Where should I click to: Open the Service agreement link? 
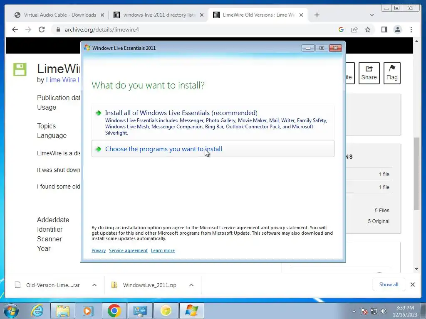[x=128, y=250]
